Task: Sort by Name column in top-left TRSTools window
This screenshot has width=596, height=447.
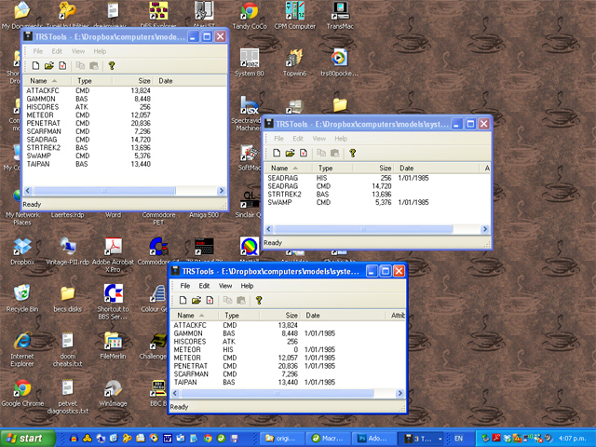Action: point(47,81)
